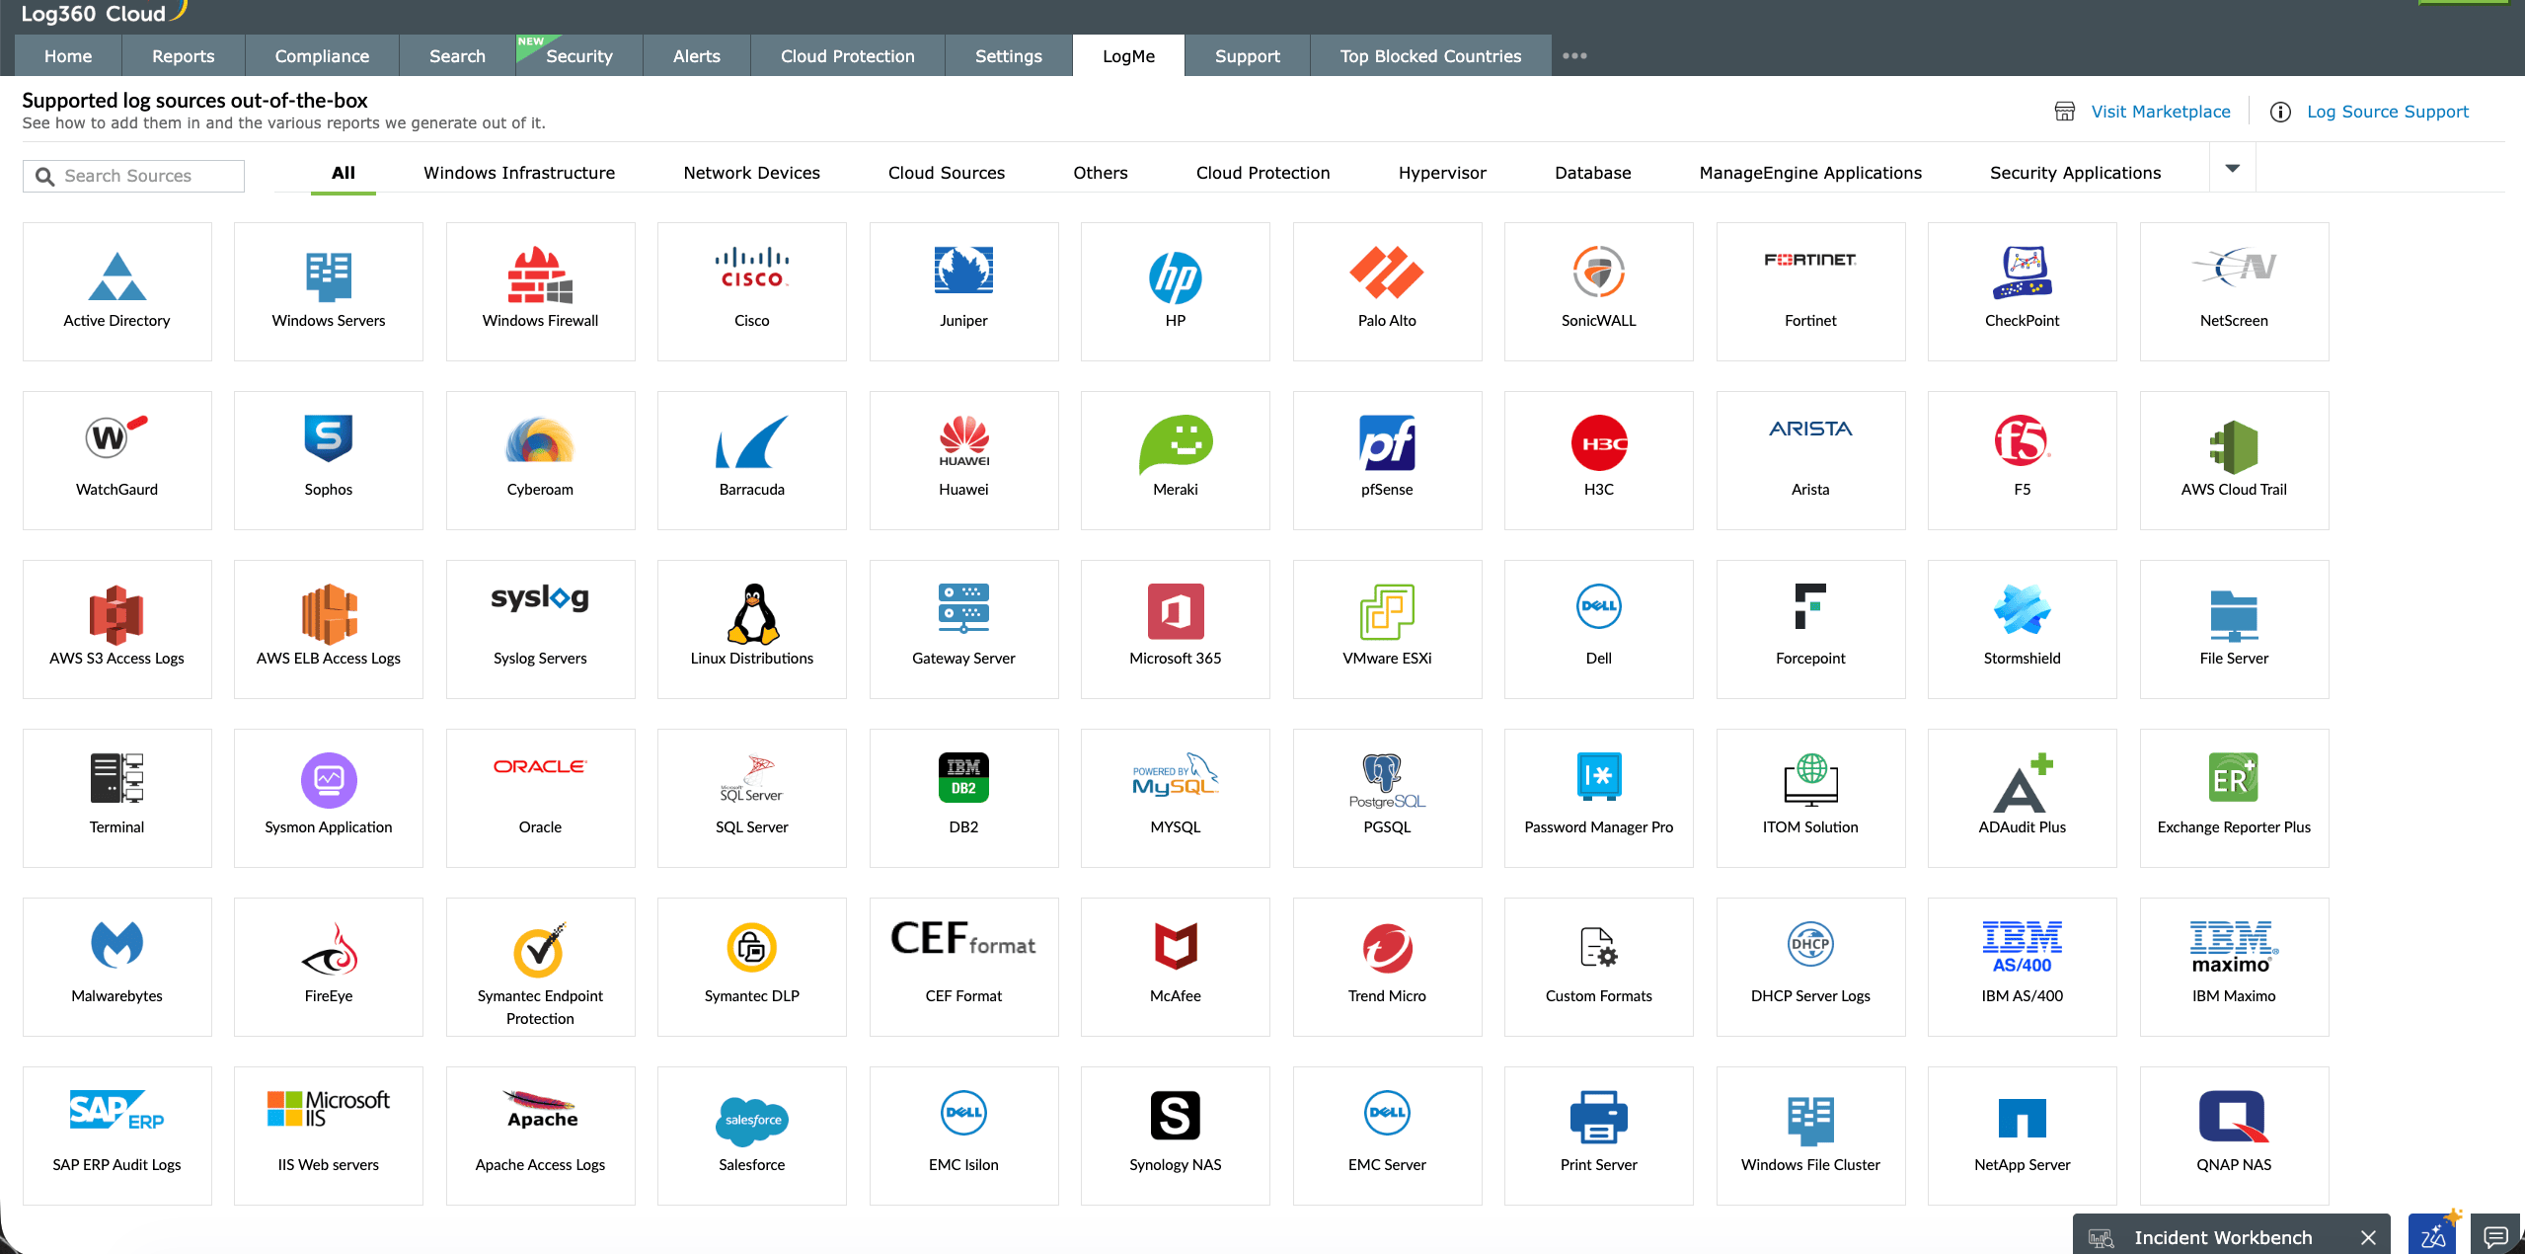This screenshot has height=1254, width=2525.
Task: Open the Settings tab
Action: point(1008,55)
